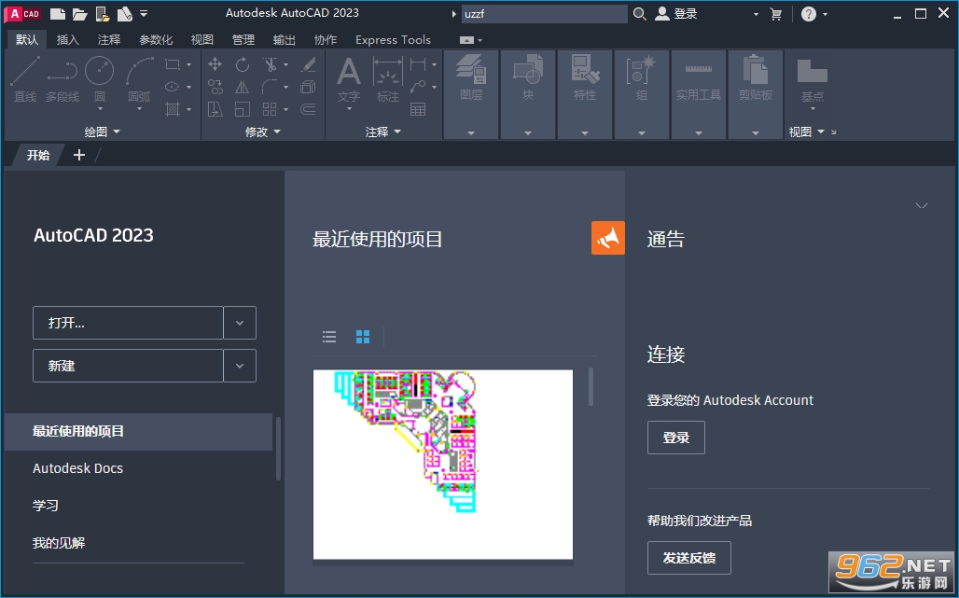
Task: Switch recent items to list view
Action: click(x=329, y=336)
